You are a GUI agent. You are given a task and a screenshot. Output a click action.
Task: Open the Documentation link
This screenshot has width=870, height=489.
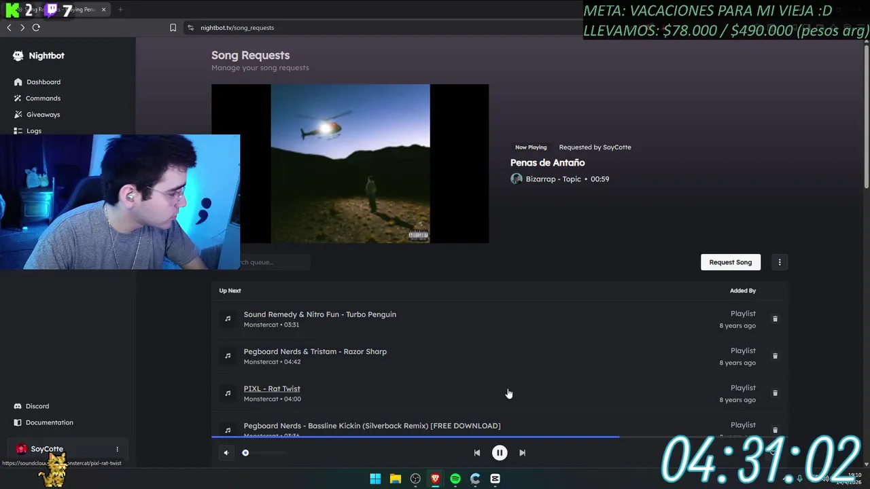pyautogui.click(x=49, y=422)
